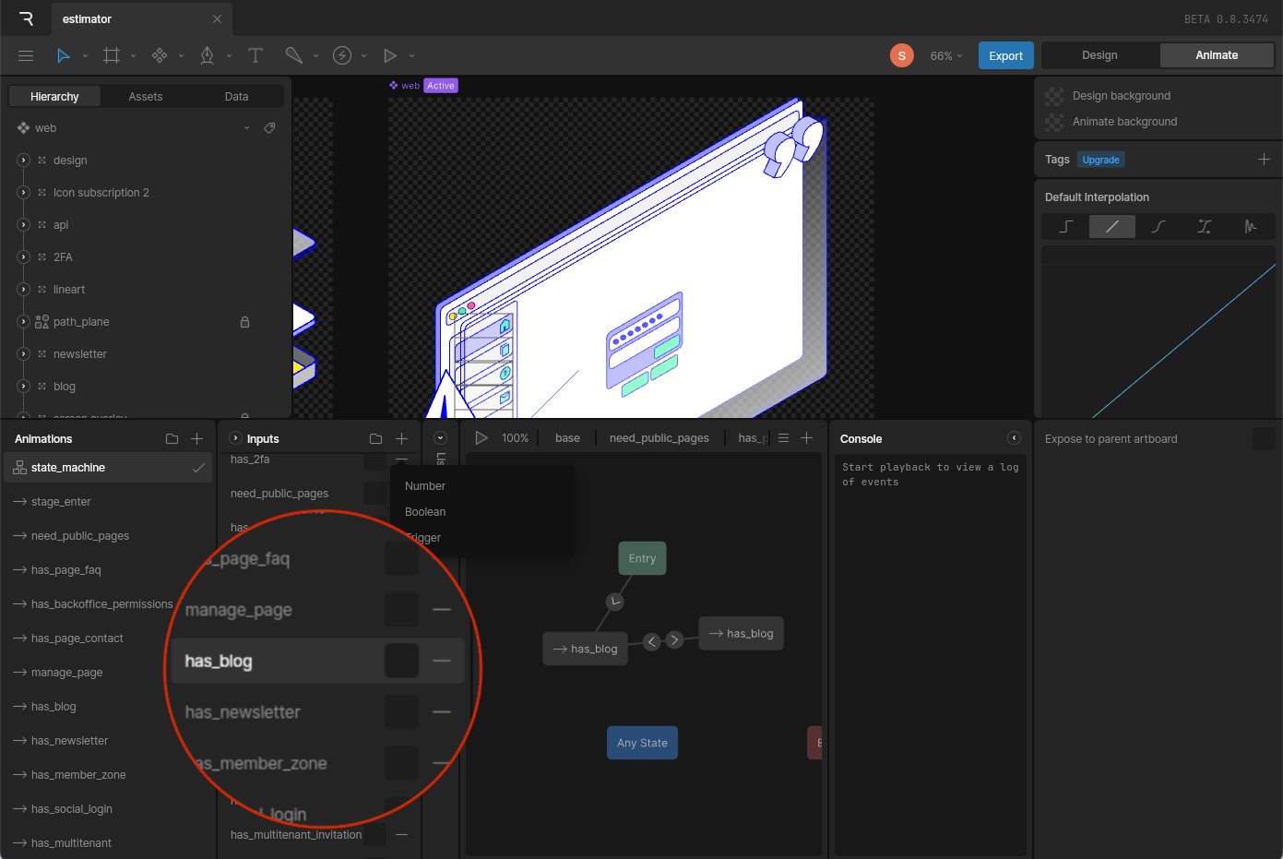Click the 100% playback speed control
This screenshot has width=1283, height=859.
[515, 437]
